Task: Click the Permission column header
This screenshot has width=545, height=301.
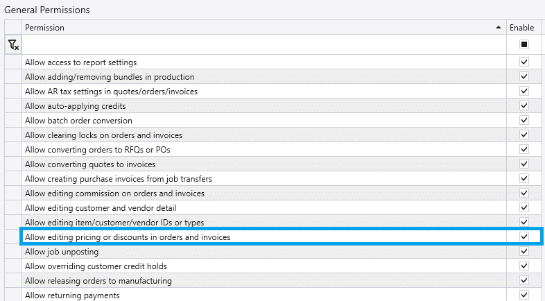Action: click(264, 28)
